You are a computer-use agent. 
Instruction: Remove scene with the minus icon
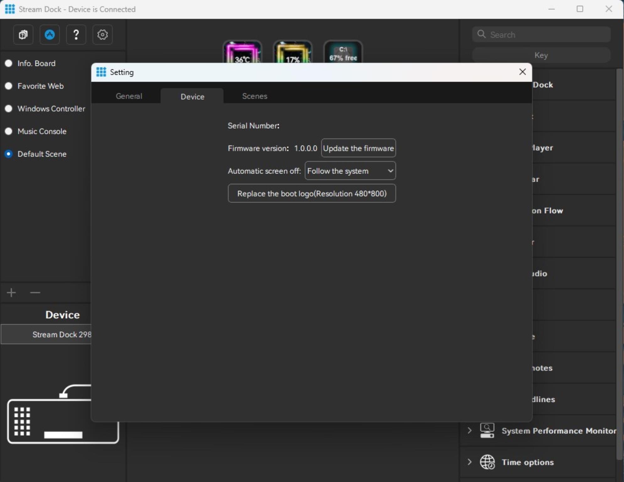click(35, 292)
